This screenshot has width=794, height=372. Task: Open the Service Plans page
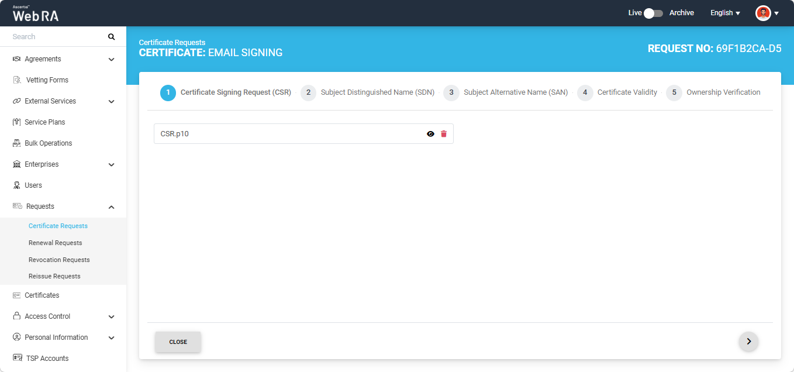click(x=45, y=122)
